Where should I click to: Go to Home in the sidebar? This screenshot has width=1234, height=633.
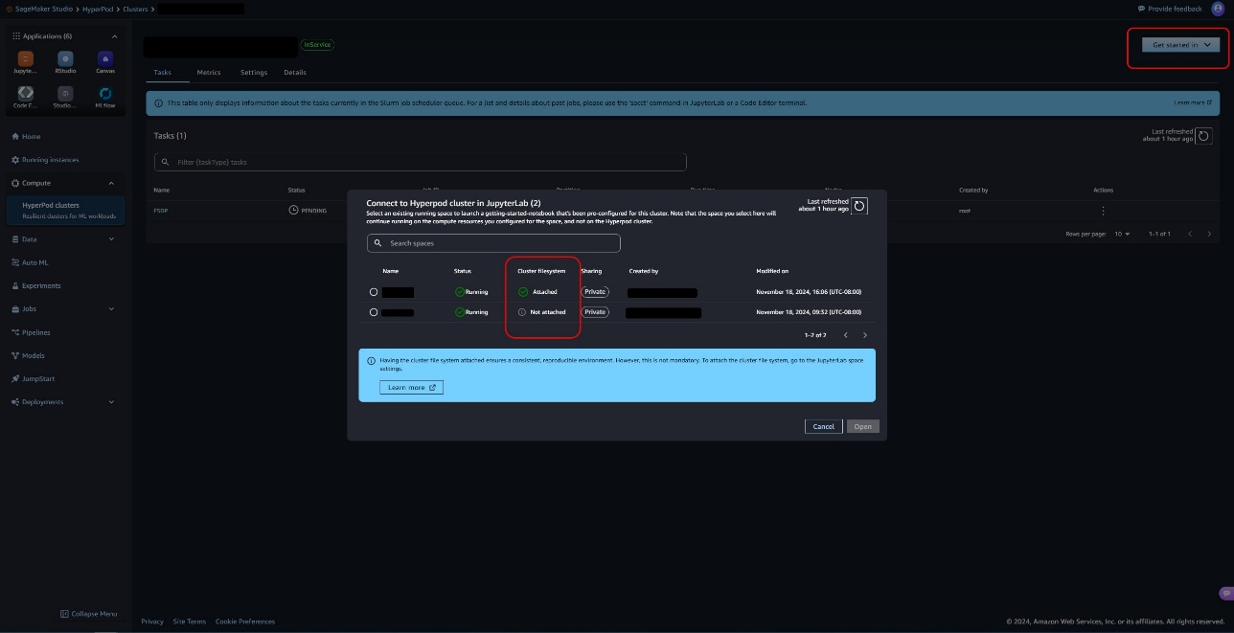[x=26, y=137]
